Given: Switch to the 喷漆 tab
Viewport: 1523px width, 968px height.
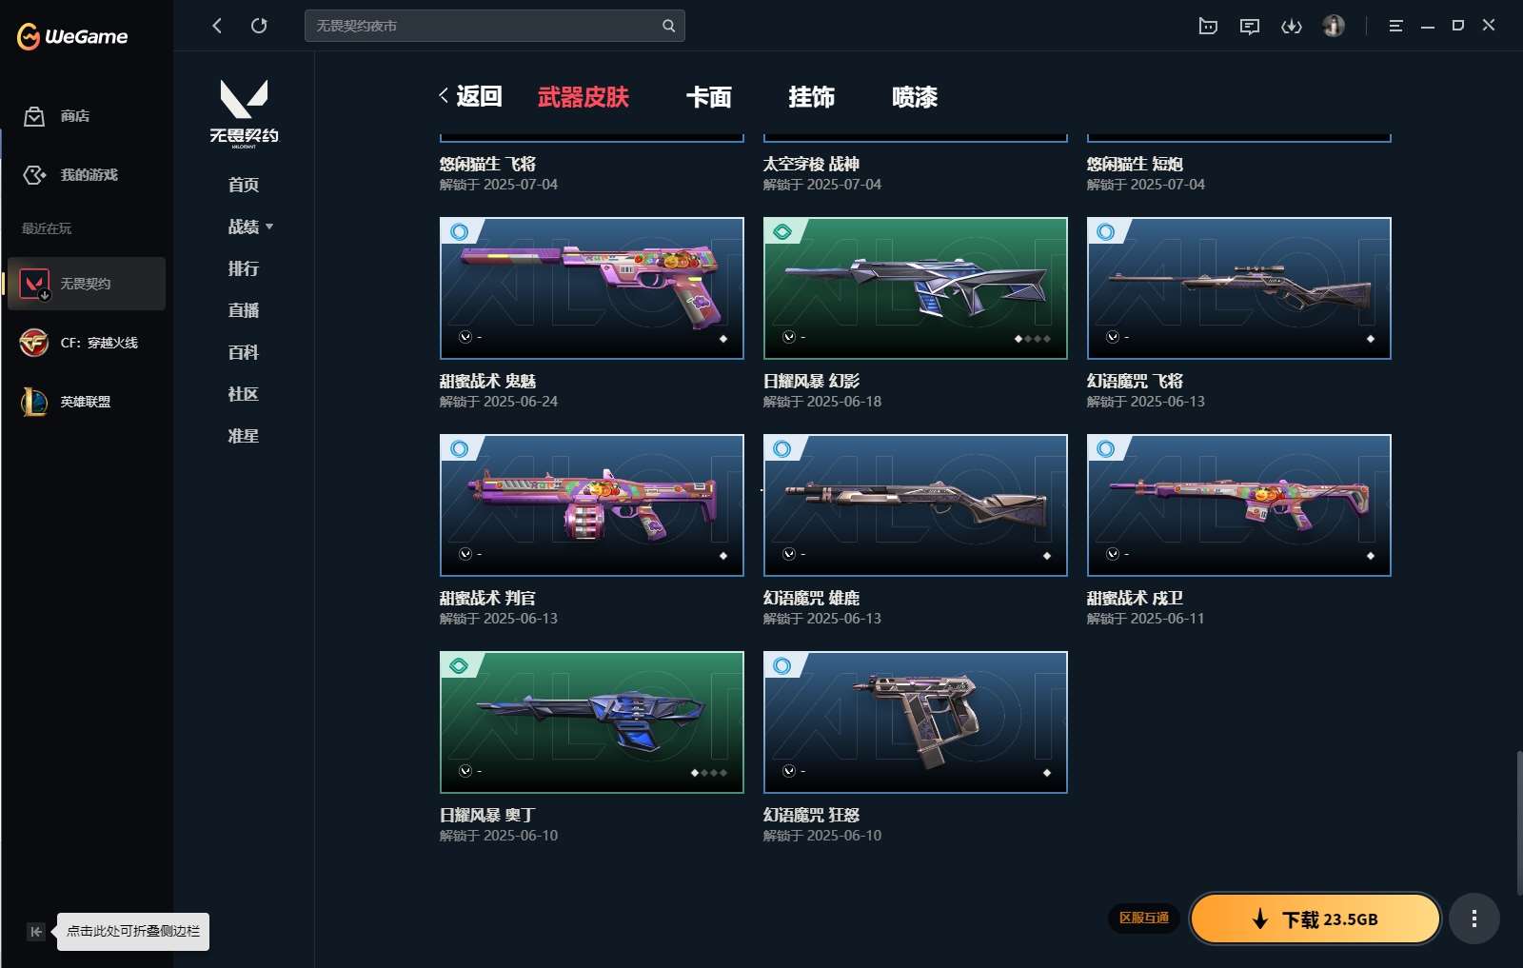Looking at the screenshot, I should 914,97.
